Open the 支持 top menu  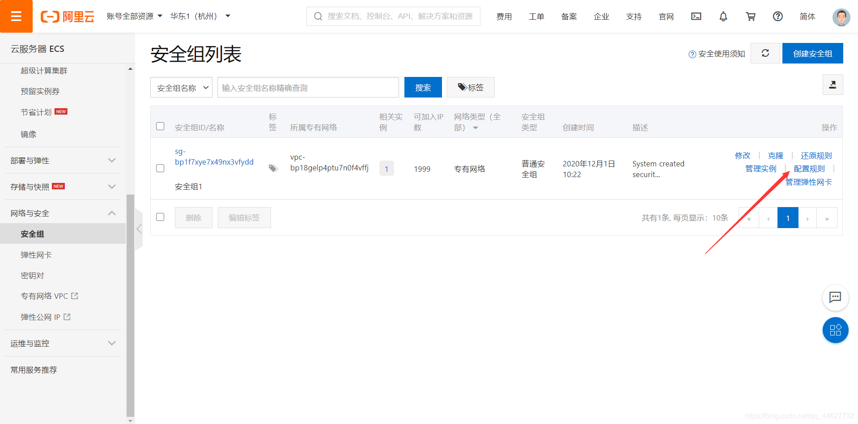point(634,17)
